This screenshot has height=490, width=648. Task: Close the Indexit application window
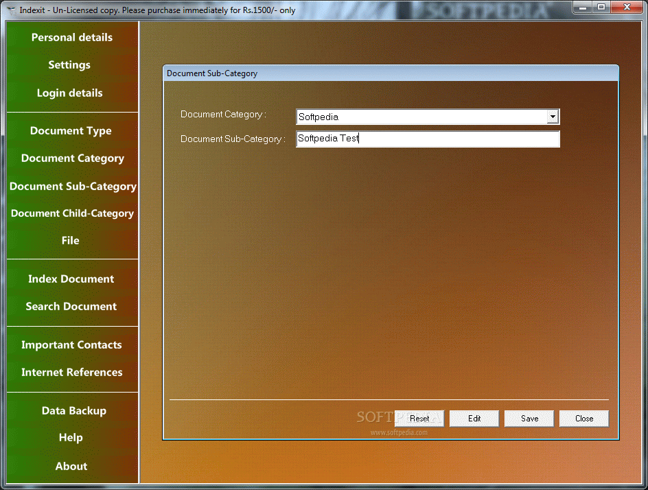[x=627, y=7]
